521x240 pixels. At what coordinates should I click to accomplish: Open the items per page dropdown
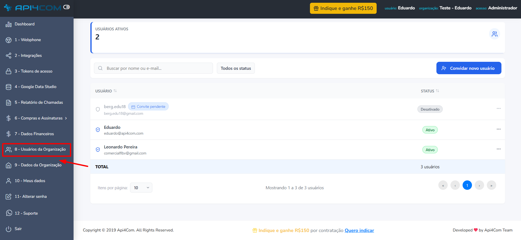pyautogui.click(x=141, y=188)
